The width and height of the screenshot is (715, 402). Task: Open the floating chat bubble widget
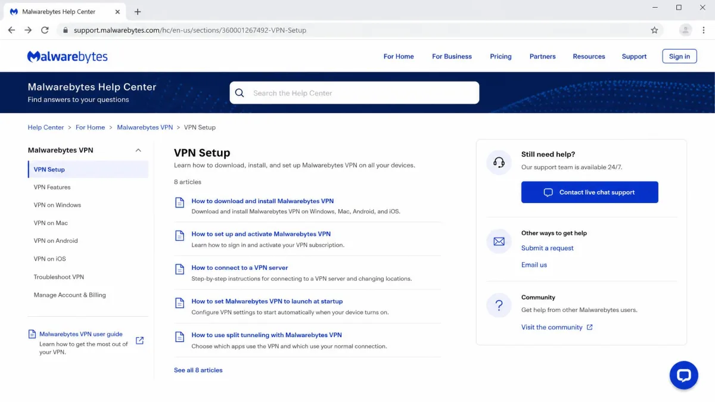(684, 375)
